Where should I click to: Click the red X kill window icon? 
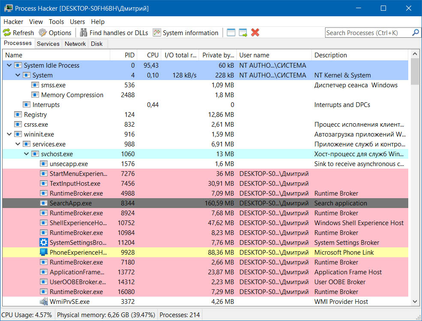255,33
